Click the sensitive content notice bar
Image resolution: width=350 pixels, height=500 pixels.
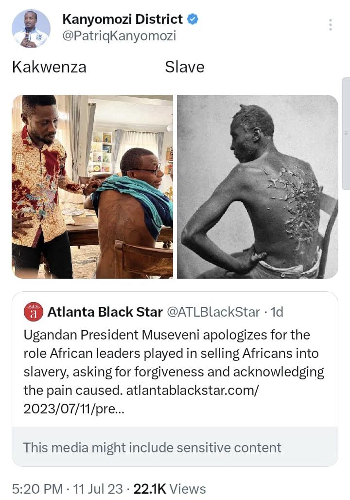(x=175, y=447)
